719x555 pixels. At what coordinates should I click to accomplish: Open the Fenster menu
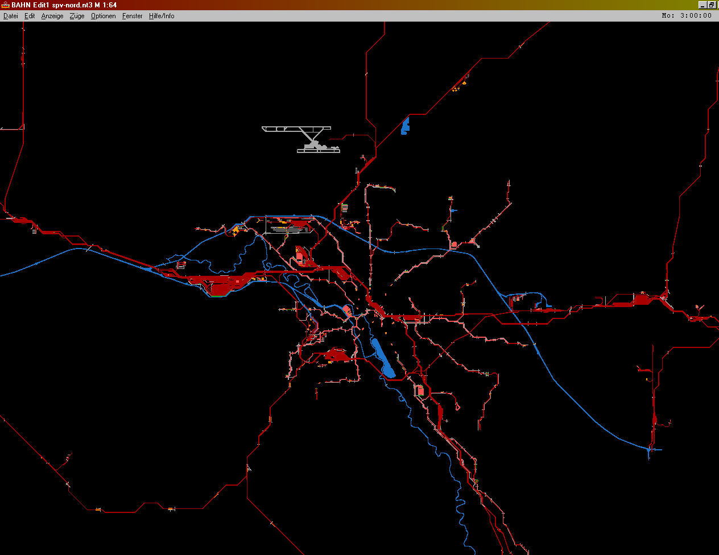pos(132,16)
